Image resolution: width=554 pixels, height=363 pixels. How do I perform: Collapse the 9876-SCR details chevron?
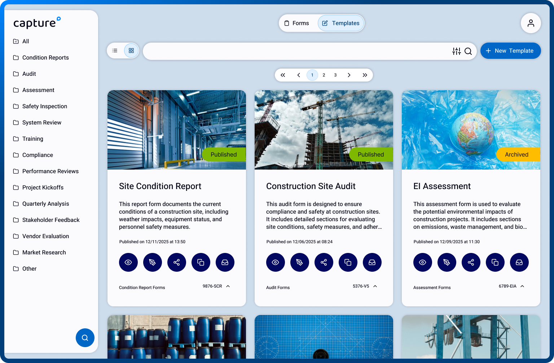[x=228, y=286]
